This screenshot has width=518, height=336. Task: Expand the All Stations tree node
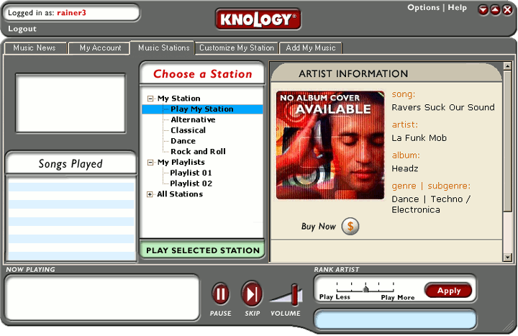coord(150,194)
